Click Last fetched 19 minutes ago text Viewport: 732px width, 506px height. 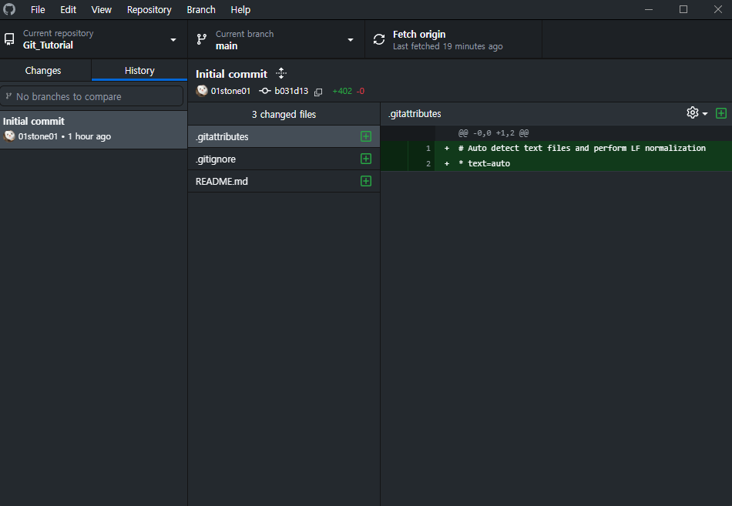448,46
